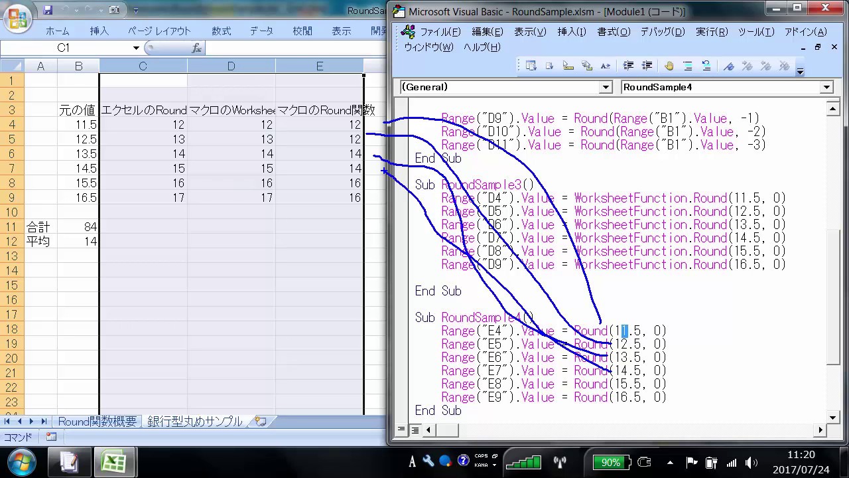Click List Properties/Methods icon in toolbar
The width and height of the screenshot is (849, 478).
pos(531,66)
